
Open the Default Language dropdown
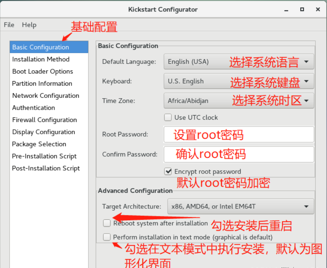point(239,62)
